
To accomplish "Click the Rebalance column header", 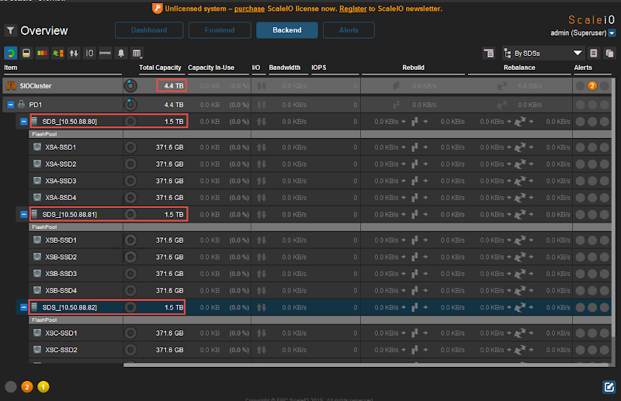I will point(519,67).
